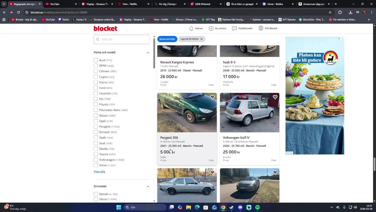Screen dimensions: 376x212
Task: Open MovieZine bookmark
Action: point(312,20)
